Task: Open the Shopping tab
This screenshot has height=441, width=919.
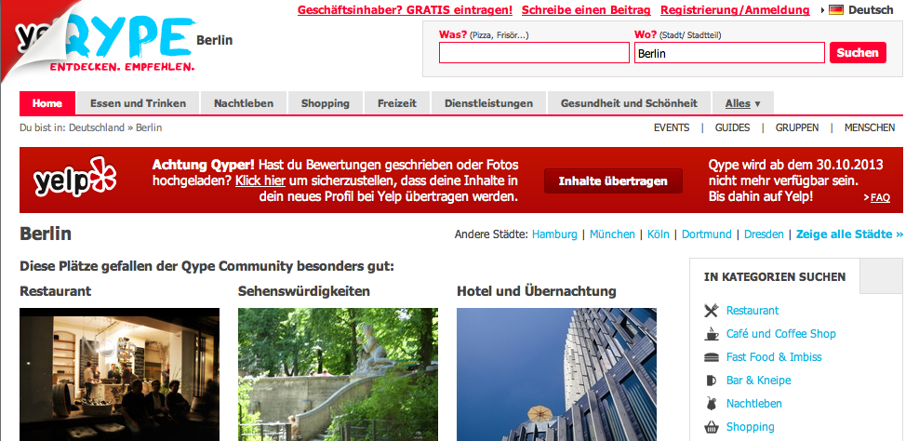Action: coord(326,103)
